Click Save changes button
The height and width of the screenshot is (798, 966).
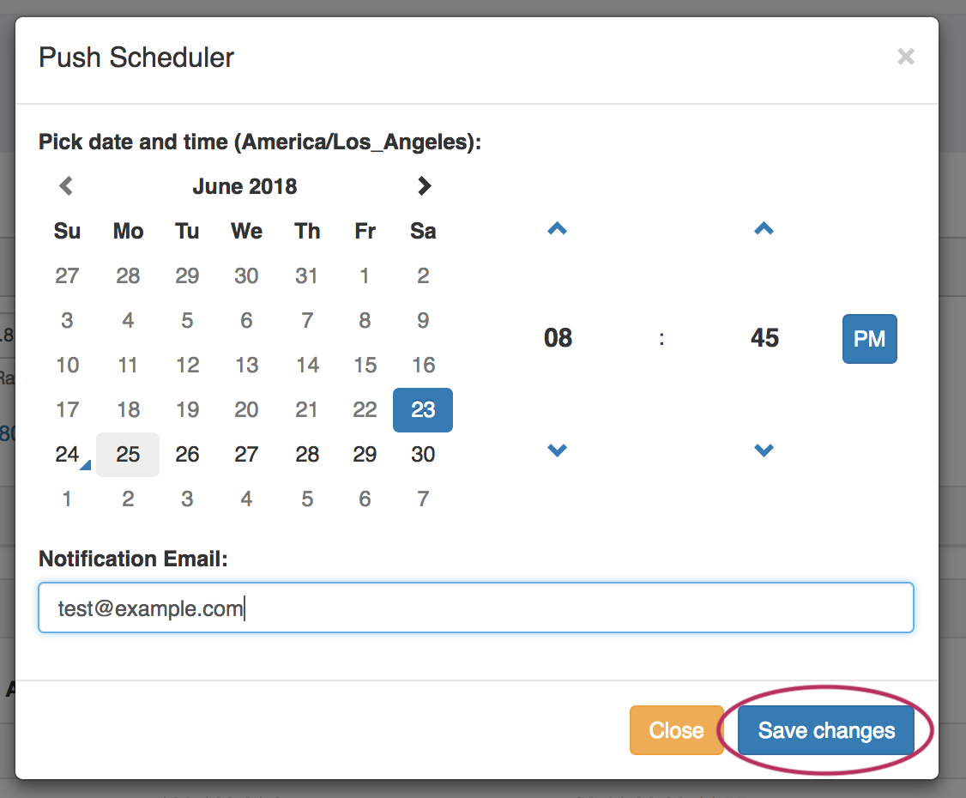click(826, 730)
